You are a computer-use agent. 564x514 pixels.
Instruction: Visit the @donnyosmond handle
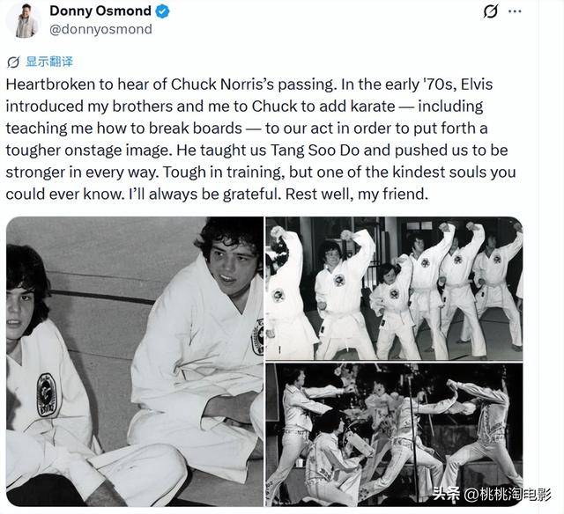point(100,29)
